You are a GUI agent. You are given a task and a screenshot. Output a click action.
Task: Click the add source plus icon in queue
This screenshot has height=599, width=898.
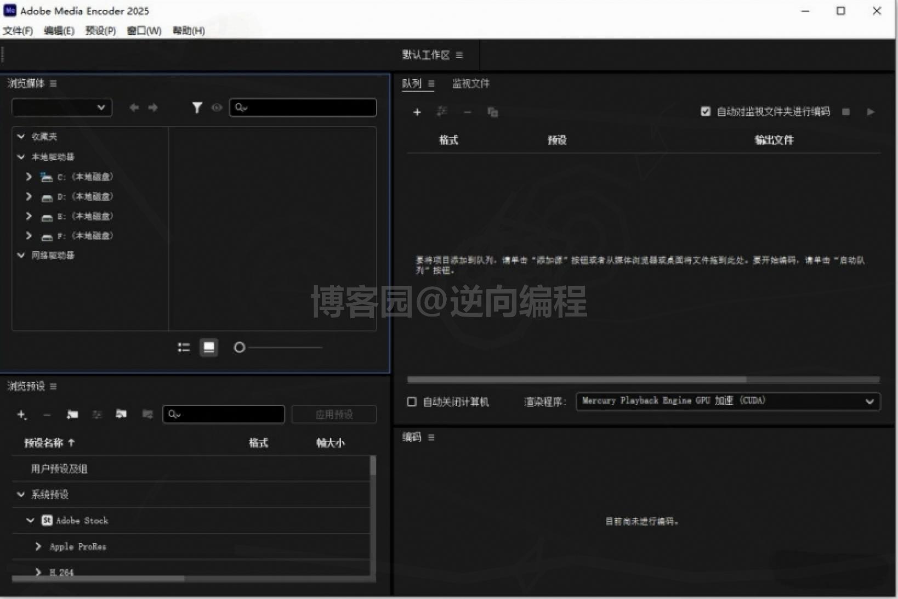click(417, 112)
